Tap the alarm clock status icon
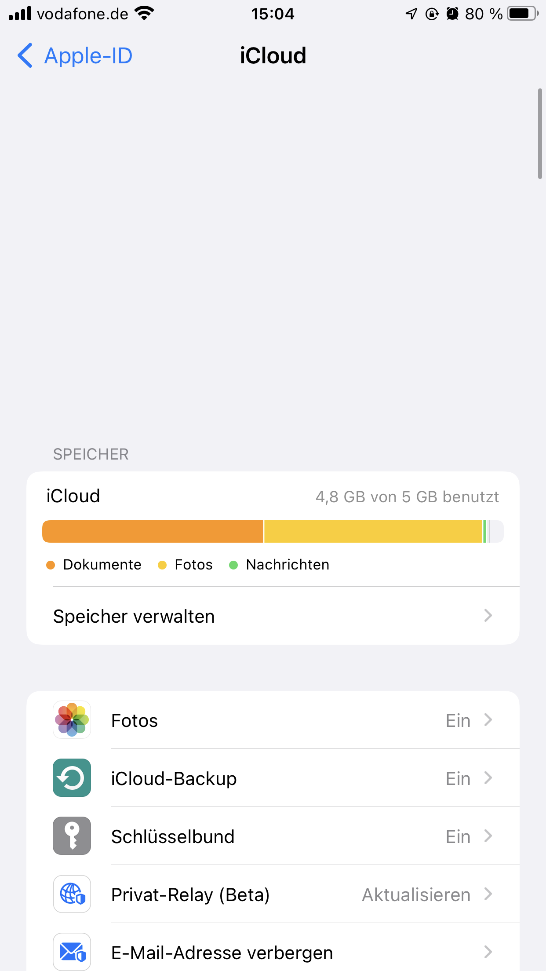This screenshot has height=971, width=546. coord(452,14)
